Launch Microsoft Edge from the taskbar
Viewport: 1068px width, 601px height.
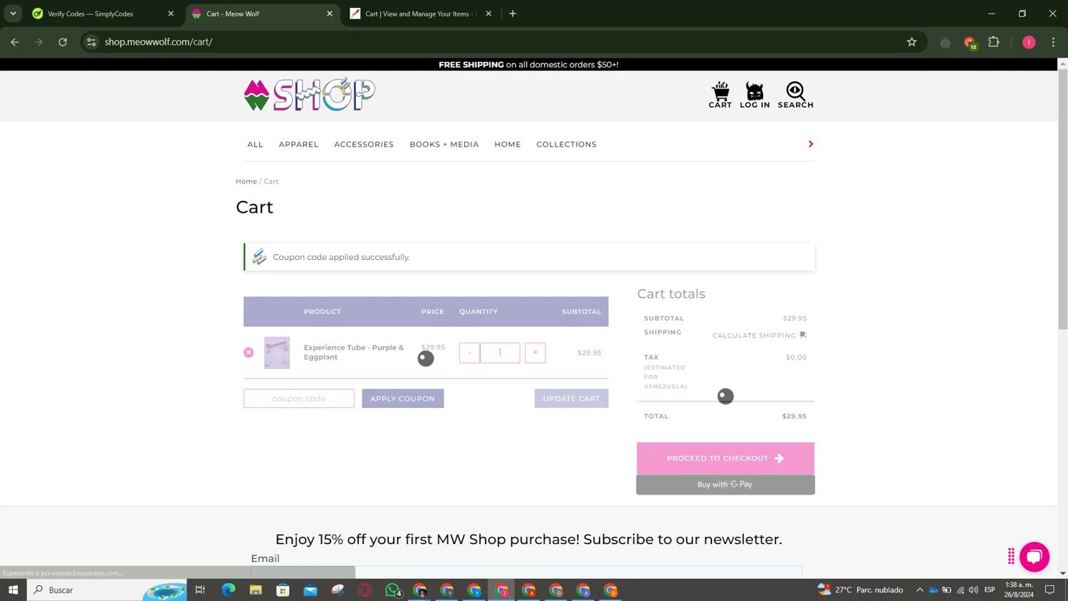tap(229, 590)
